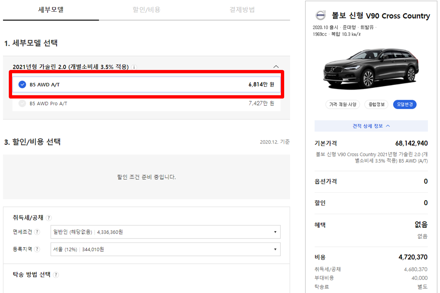440x293 pixels.
Task: Click help icon beside 탁송 방법 선택
Action: [x=56, y=275]
